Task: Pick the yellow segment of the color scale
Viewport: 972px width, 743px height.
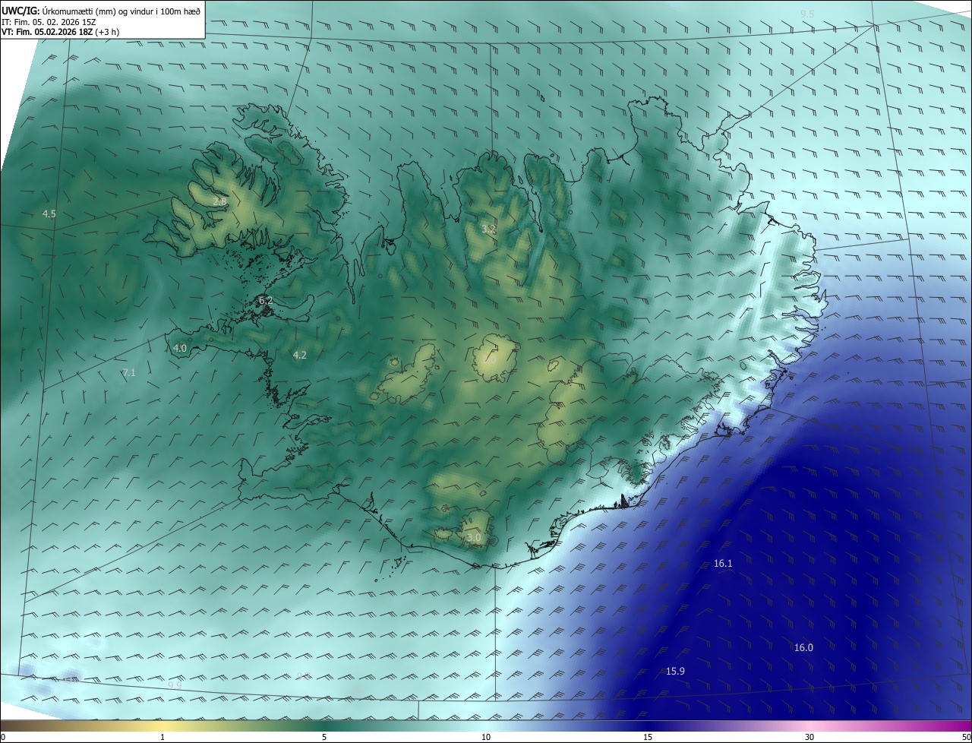Action: tap(163, 726)
